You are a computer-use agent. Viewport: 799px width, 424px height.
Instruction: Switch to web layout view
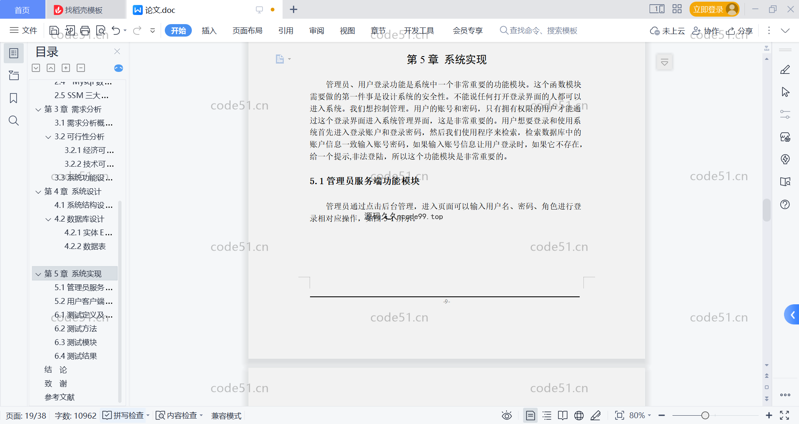pos(579,416)
